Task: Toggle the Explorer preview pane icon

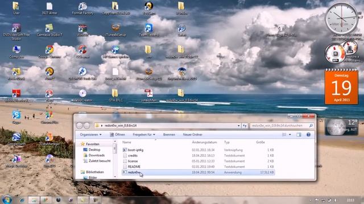Action: pyautogui.click(x=299, y=135)
